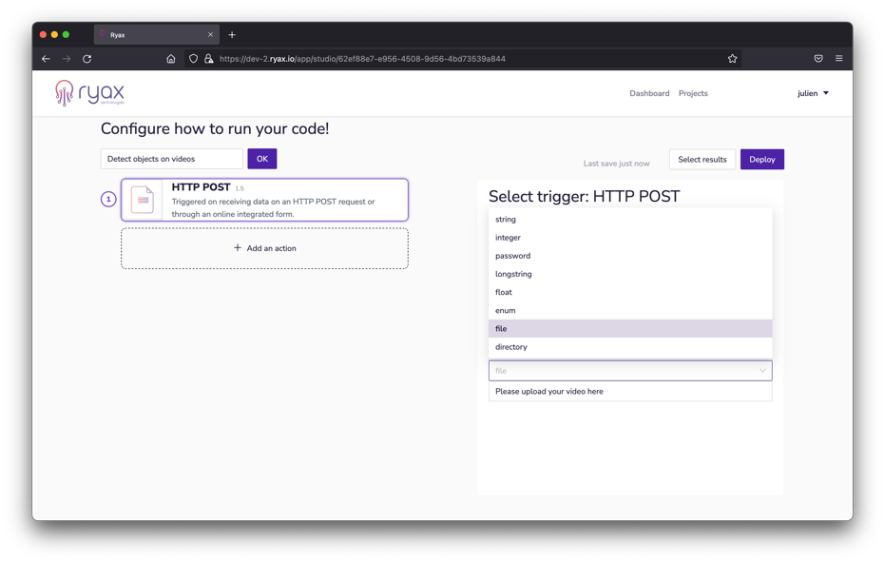Select the directory option in list
The image size is (885, 563).
click(511, 347)
